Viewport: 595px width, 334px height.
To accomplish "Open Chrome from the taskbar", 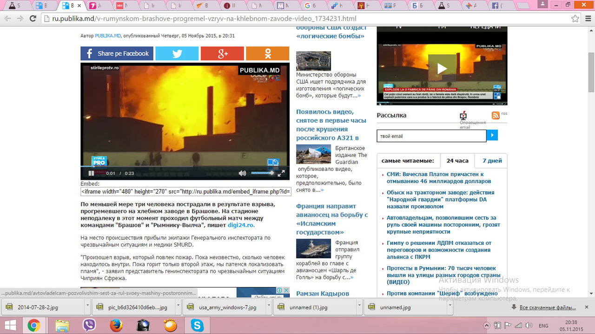I will pyautogui.click(x=33, y=326).
